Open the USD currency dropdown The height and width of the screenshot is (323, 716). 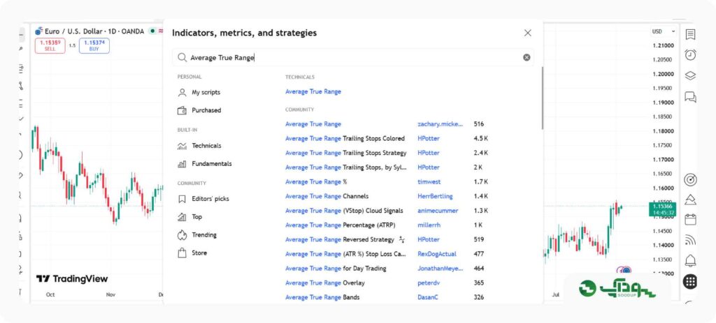pos(664,31)
